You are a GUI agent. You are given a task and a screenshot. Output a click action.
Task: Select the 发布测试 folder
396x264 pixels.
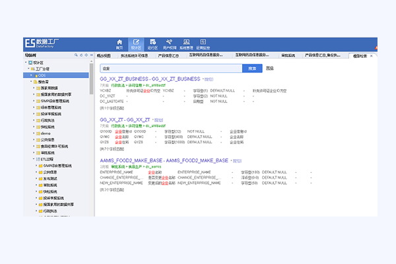coord(50,179)
